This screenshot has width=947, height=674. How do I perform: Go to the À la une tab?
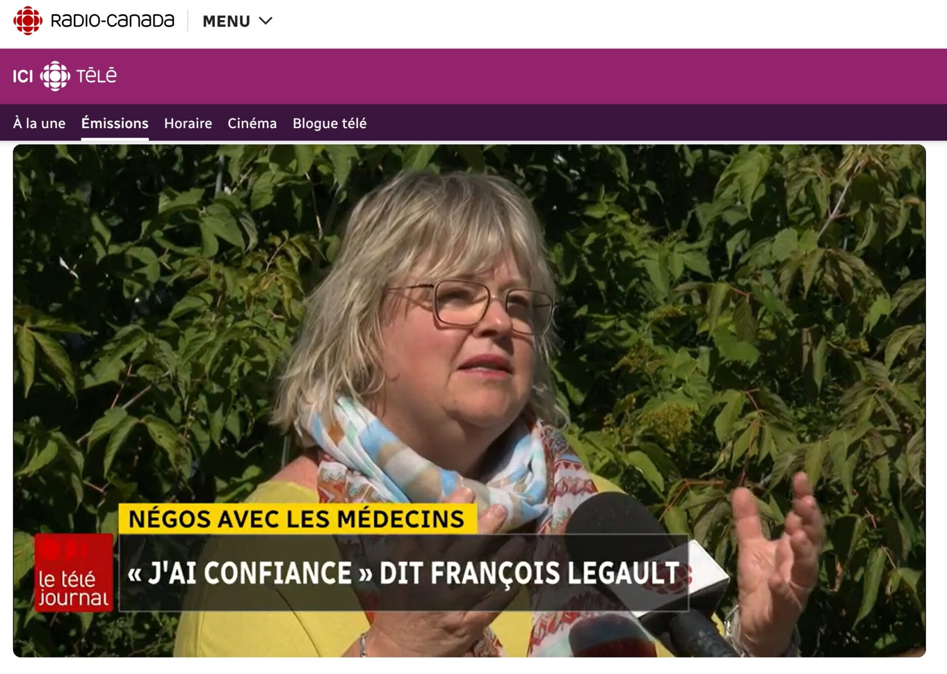pos(39,123)
